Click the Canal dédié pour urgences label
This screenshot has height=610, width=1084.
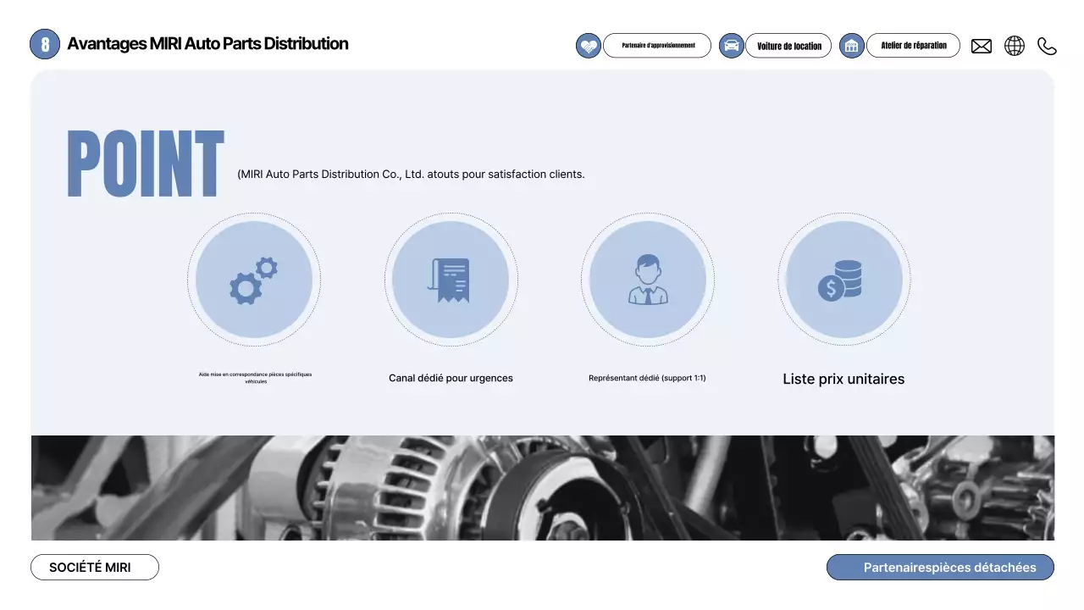tap(451, 378)
